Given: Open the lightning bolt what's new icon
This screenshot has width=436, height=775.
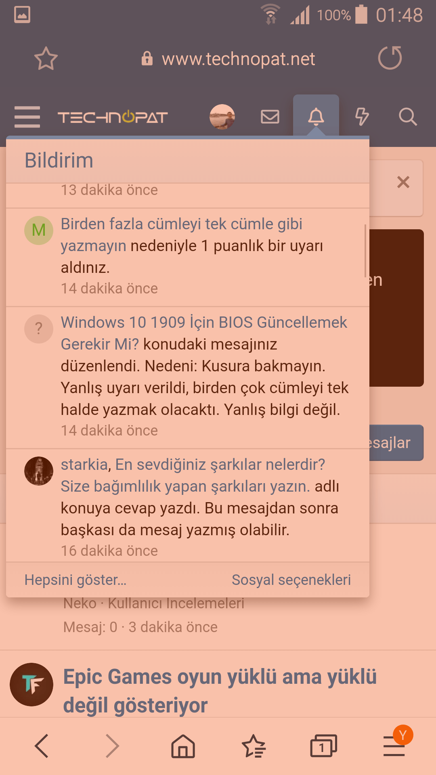Looking at the screenshot, I should pyautogui.click(x=362, y=117).
